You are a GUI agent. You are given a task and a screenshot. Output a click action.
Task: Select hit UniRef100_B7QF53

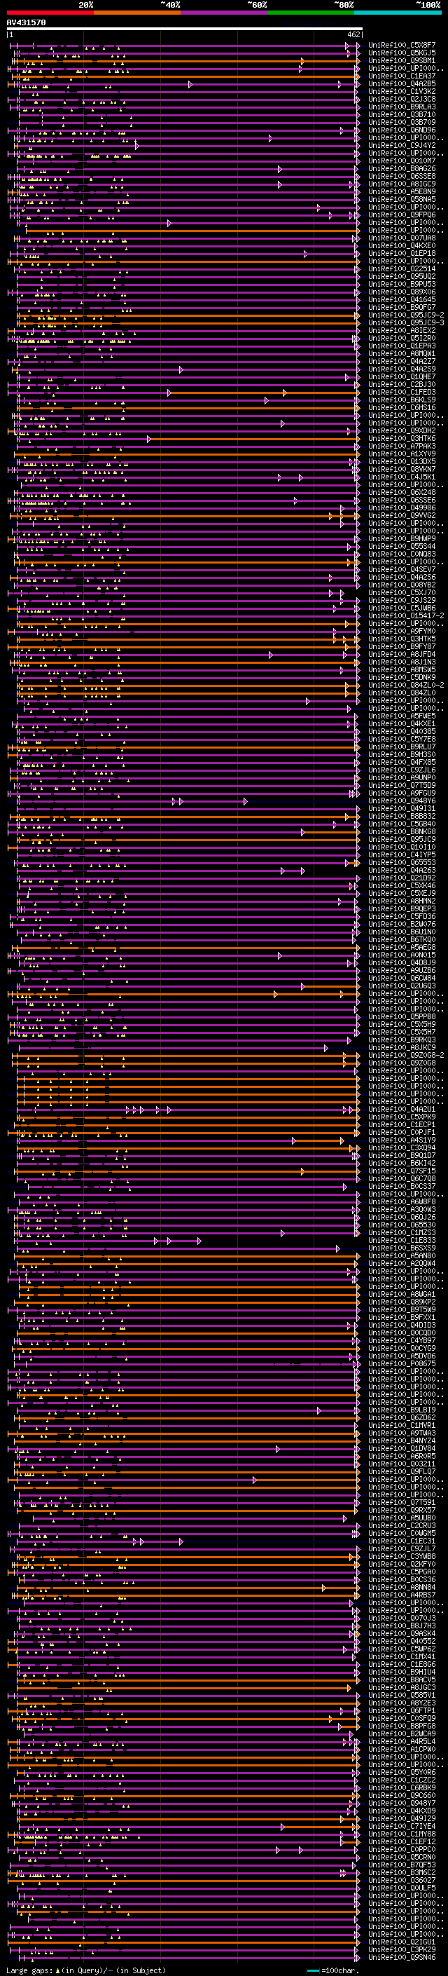402,1864
